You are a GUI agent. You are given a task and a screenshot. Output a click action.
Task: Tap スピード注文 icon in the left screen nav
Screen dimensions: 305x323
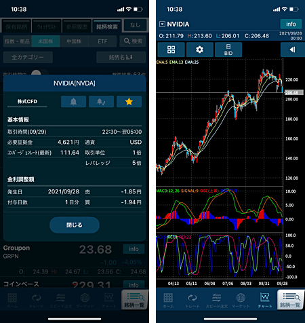(x=60, y=301)
